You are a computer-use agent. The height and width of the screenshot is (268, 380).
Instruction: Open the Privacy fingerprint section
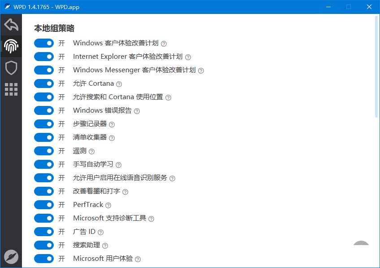coord(11,46)
